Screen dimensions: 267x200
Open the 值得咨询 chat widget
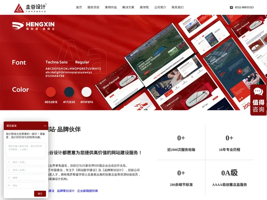click(258, 100)
